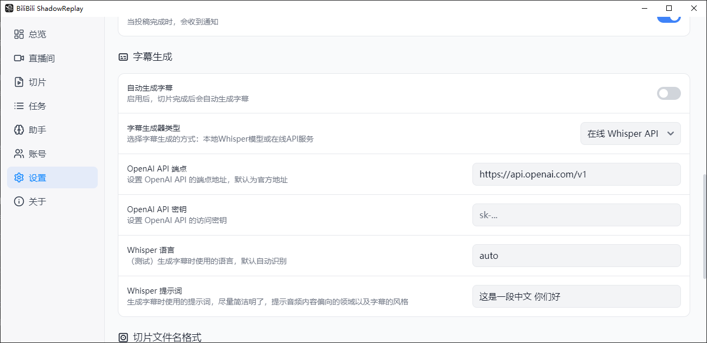This screenshot has width=707, height=343.
Task: Open the 字幕生成器类型 dropdown
Action: coord(630,133)
